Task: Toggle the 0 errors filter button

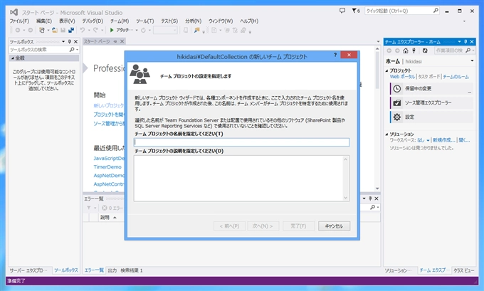Action: click(112, 208)
